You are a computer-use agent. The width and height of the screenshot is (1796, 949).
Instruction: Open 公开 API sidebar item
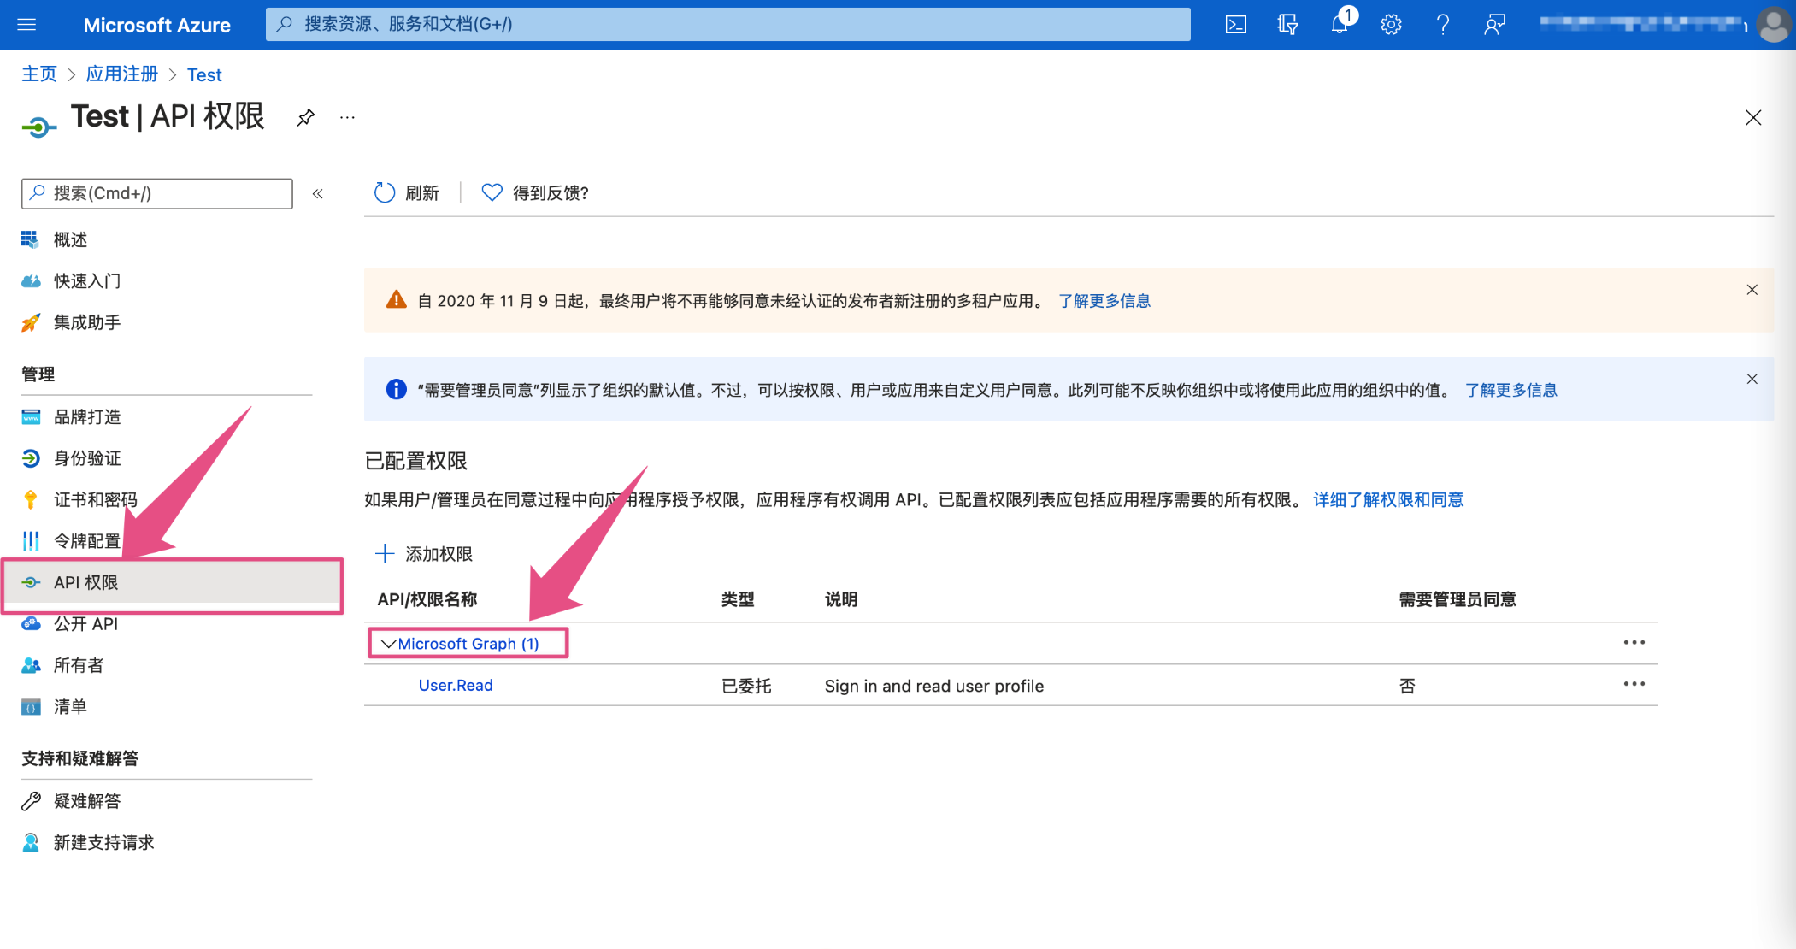pos(85,624)
